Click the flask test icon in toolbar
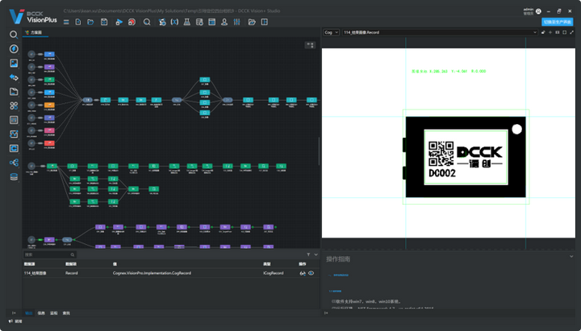581x331 pixels. pos(189,22)
